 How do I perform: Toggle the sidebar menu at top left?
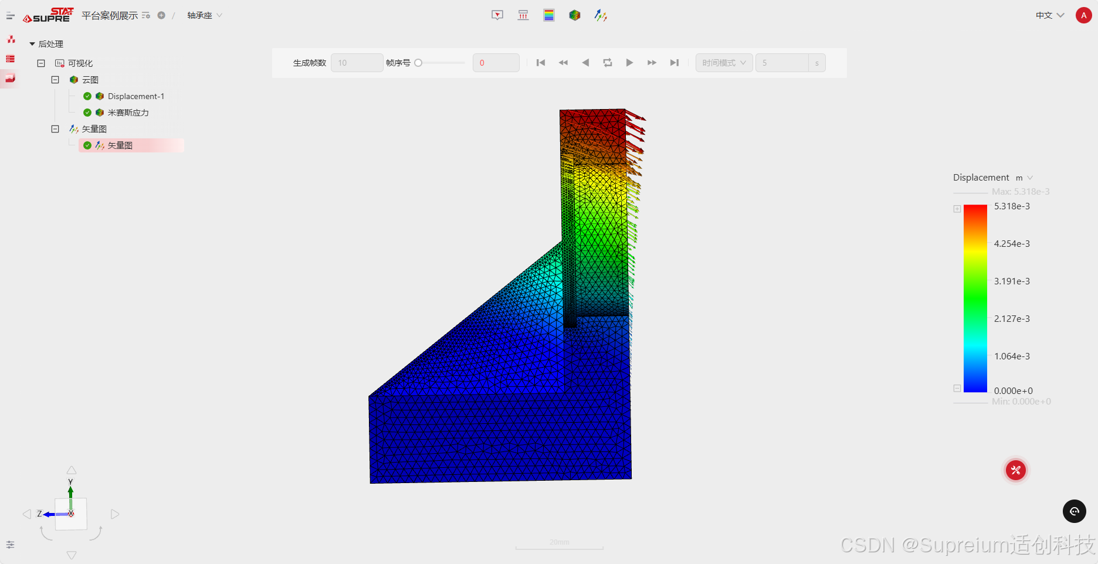point(10,16)
